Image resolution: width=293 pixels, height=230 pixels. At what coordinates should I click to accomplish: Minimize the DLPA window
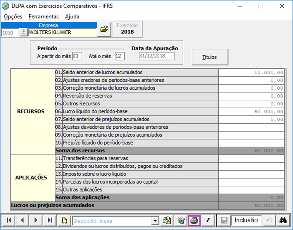pos(240,6)
